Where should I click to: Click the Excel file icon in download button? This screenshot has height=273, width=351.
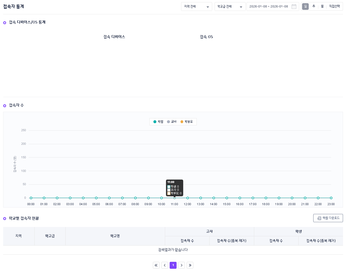coord(319,218)
